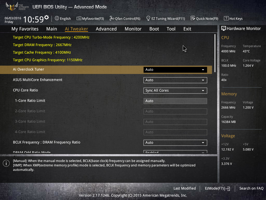The width and height of the screenshot is (266, 200).
Task: Expand BCLK Frequency DRAM Ratio dropdown
Action: tap(175, 142)
